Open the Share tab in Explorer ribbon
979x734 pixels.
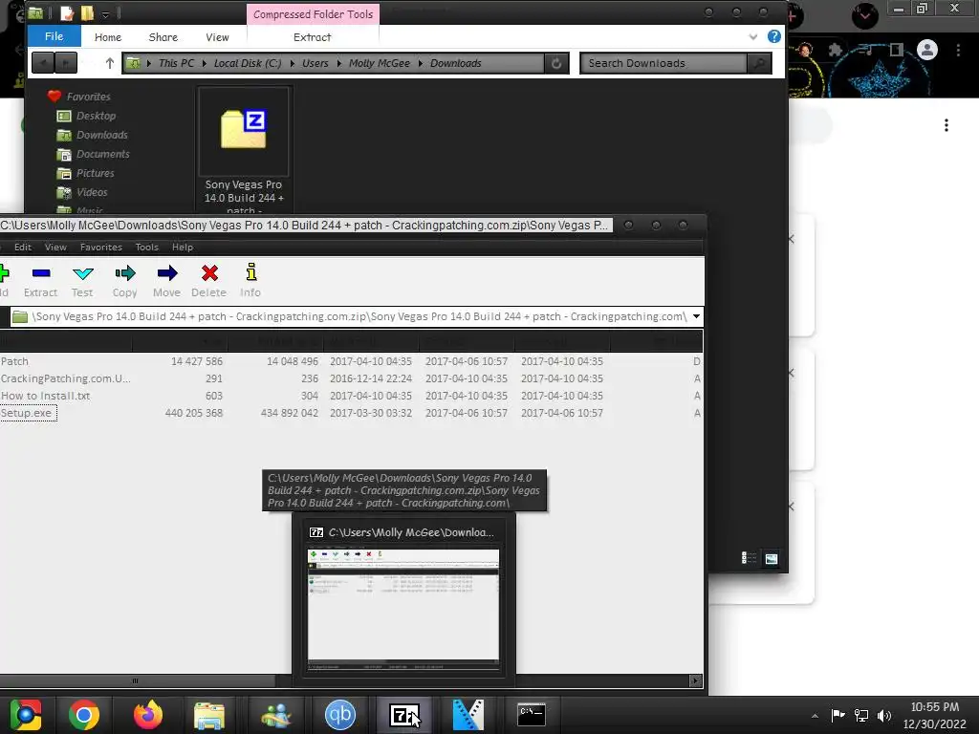click(163, 37)
